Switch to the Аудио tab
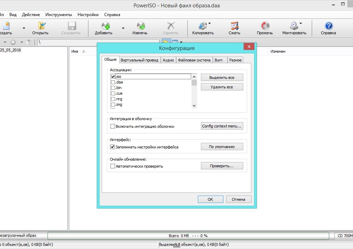Image resolution: width=353 pixels, height=249 pixels. coord(168,60)
